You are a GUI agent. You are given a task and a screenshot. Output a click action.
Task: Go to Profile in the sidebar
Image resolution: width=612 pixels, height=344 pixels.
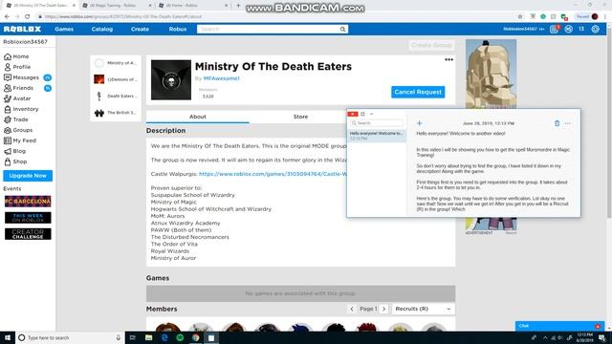[x=17, y=67]
